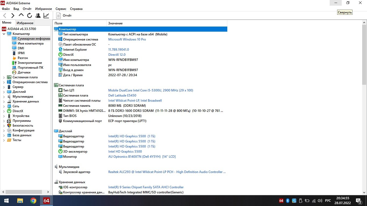367x206 pixels.
Task: Open the Тесты tree item
Action: (x=17, y=140)
